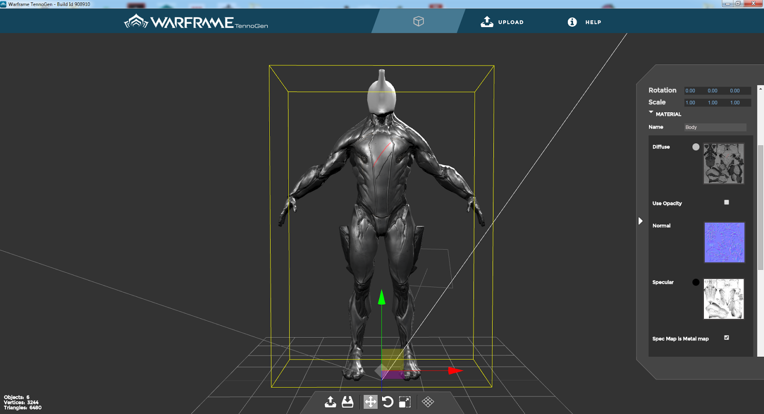Toggle the grid display icon
Image resolution: width=764 pixels, height=414 pixels.
428,402
